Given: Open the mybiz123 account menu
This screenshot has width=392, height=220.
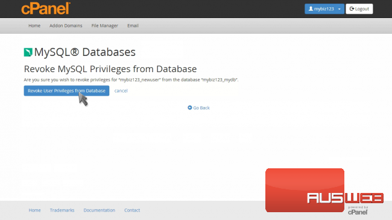Looking at the screenshot, I should click(x=324, y=9).
